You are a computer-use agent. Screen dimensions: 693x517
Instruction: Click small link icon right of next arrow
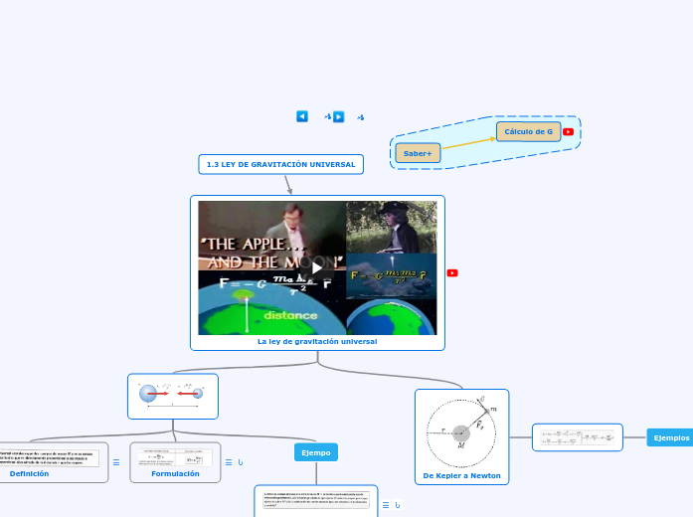(x=361, y=117)
